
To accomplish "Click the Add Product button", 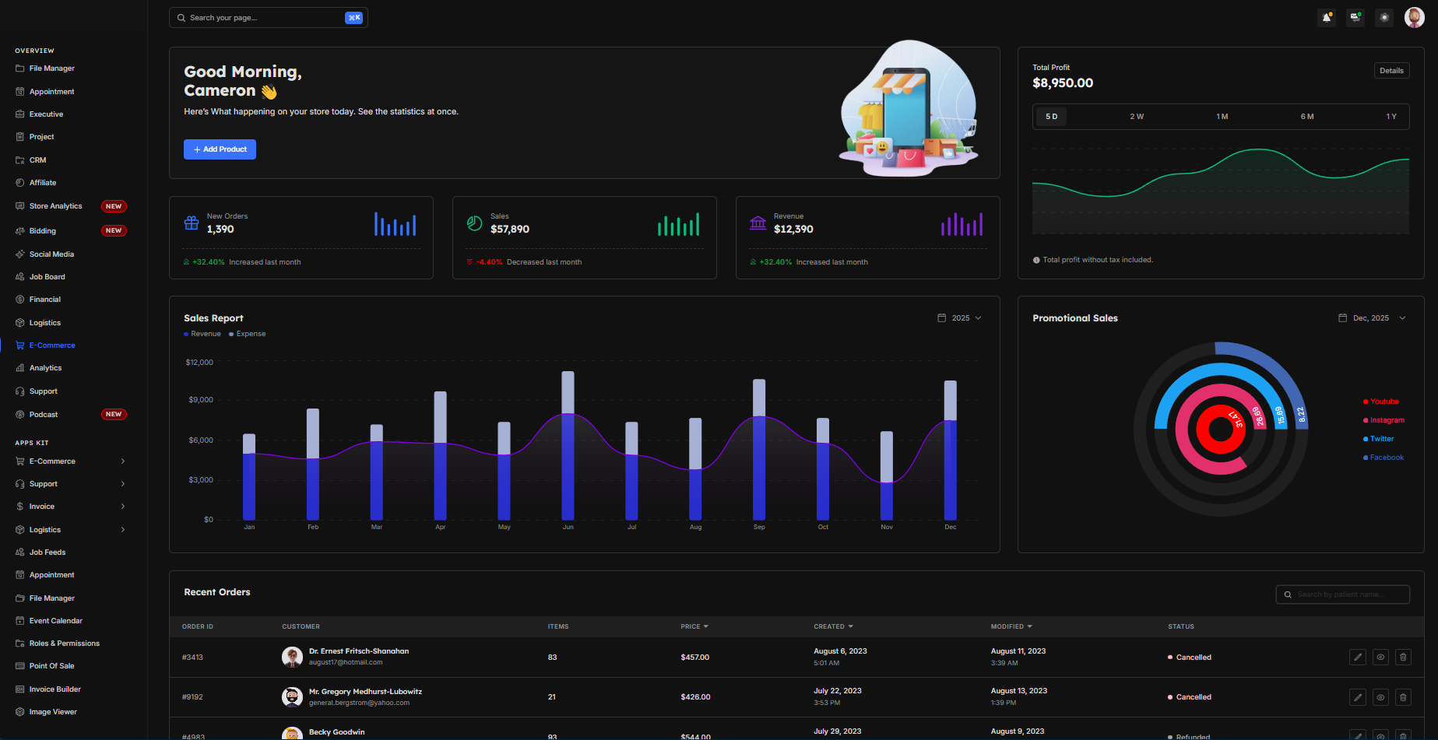I will 220,149.
